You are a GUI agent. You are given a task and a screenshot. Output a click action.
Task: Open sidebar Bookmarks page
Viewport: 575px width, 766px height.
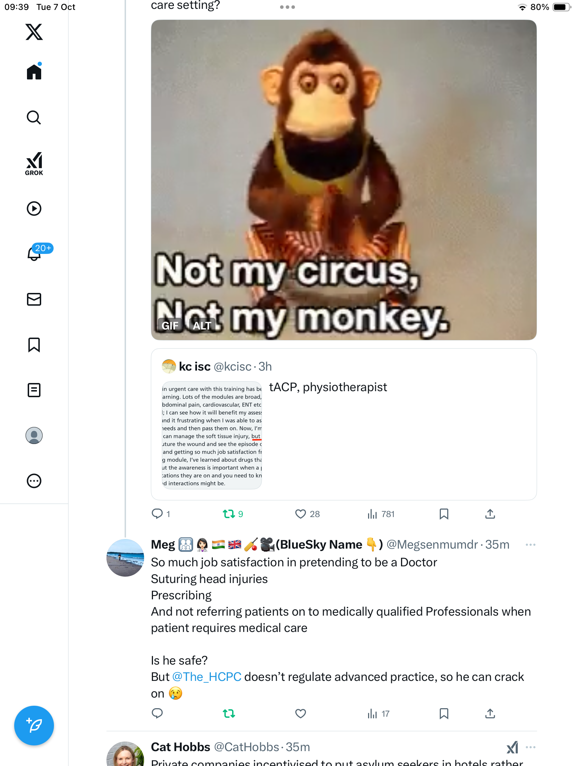click(34, 345)
